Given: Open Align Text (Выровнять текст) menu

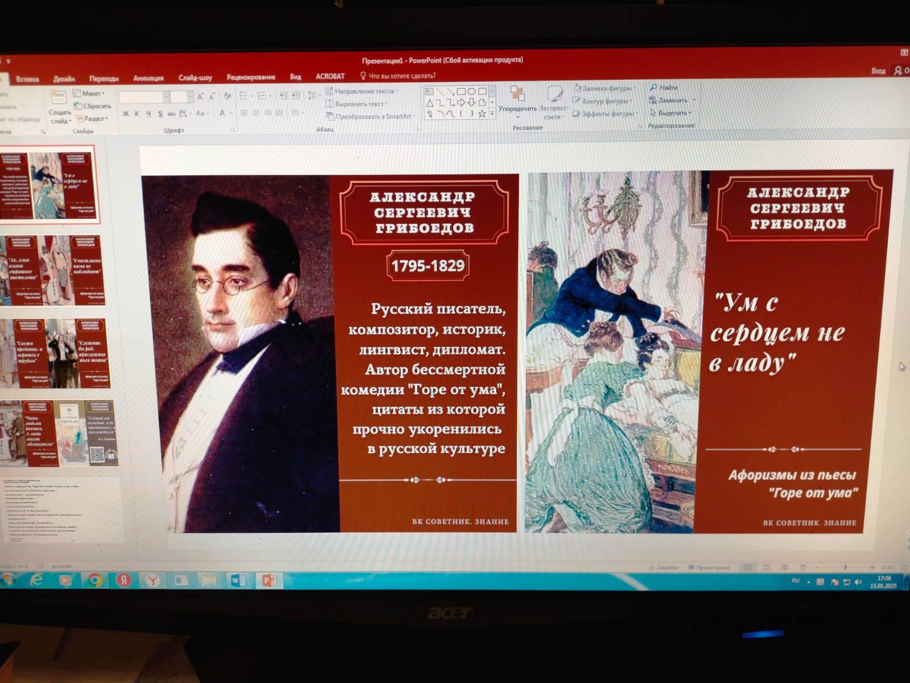Looking at the screenshot, I should click(356, 104).
